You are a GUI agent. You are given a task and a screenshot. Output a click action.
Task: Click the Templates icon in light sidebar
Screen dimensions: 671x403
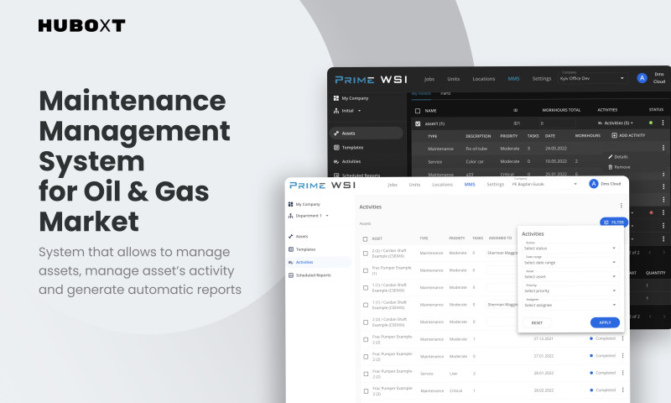coord(291,249)
